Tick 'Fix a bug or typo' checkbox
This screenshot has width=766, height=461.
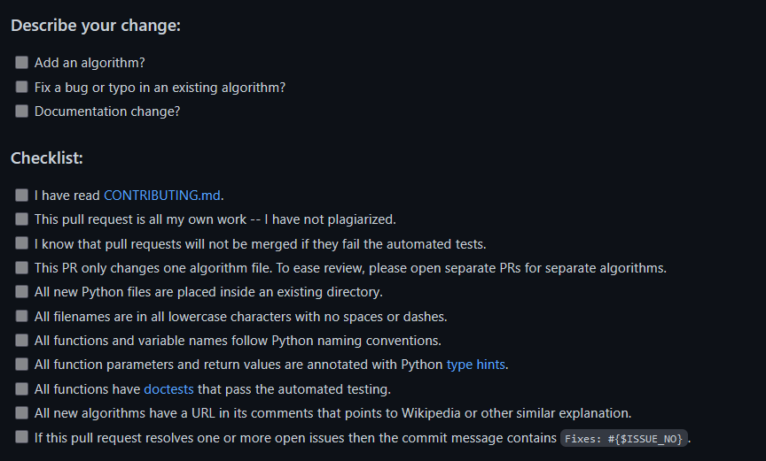(x=21, y=87)
